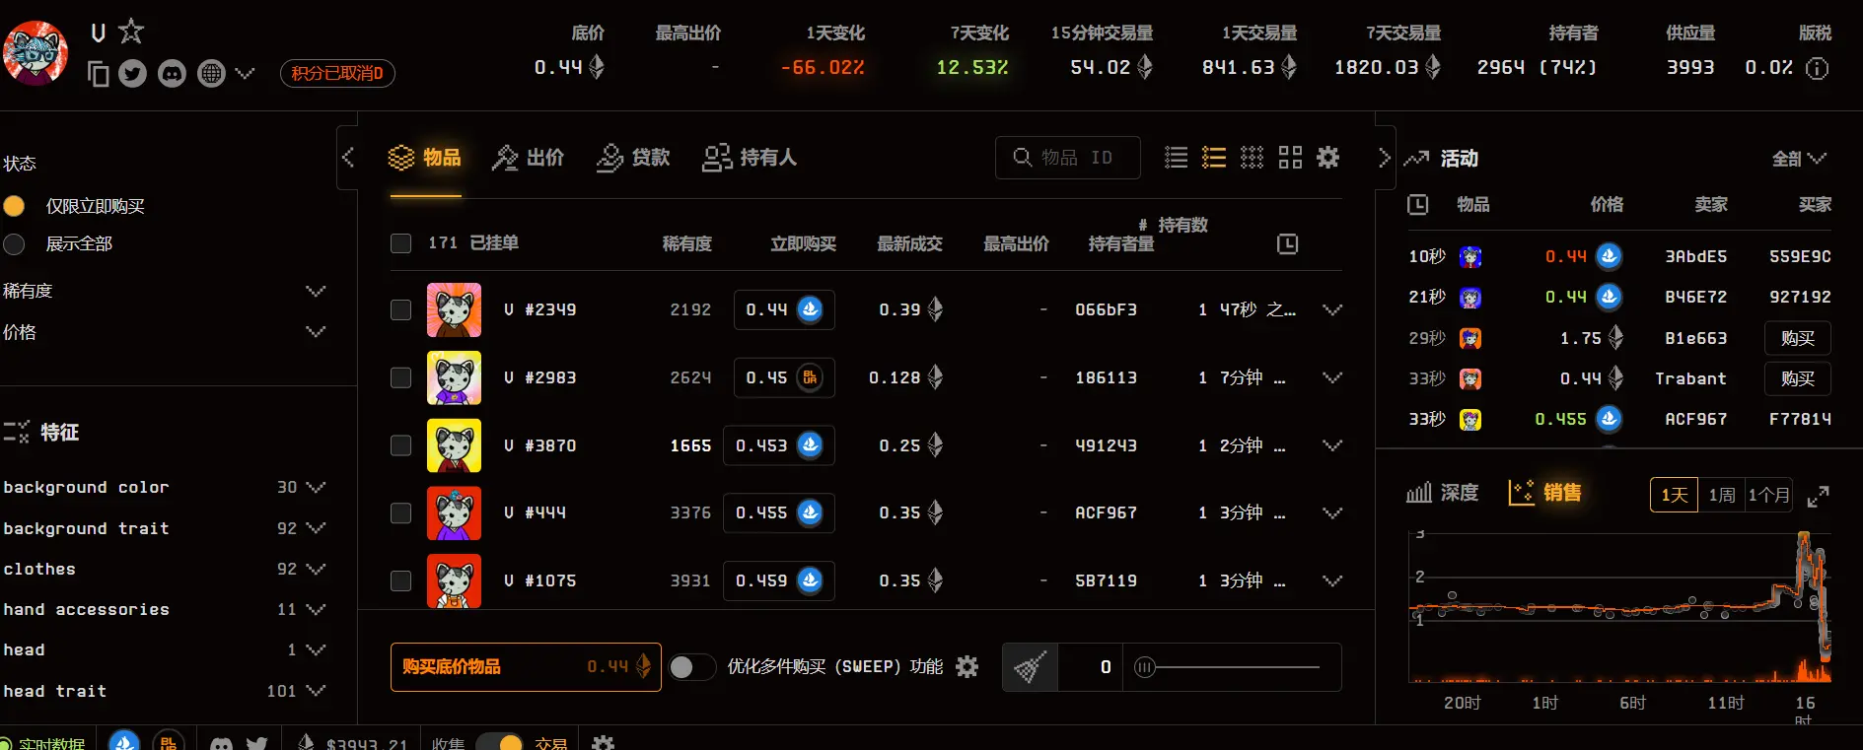The image size is (1863, 750).
Task: Click the sweep quantity slider handle
Action: point(1144,667)
